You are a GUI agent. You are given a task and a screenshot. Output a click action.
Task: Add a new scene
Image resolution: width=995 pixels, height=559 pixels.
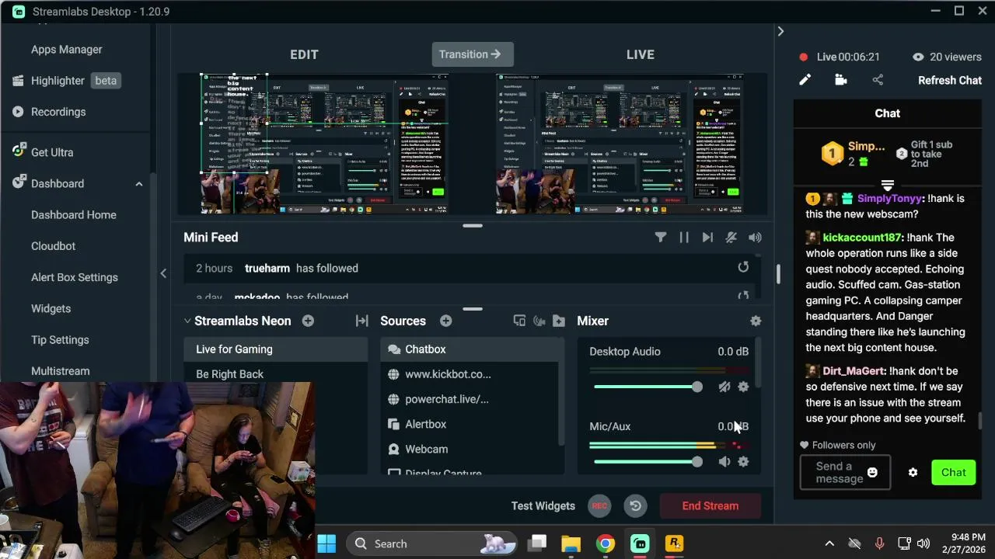coord(308,321)
